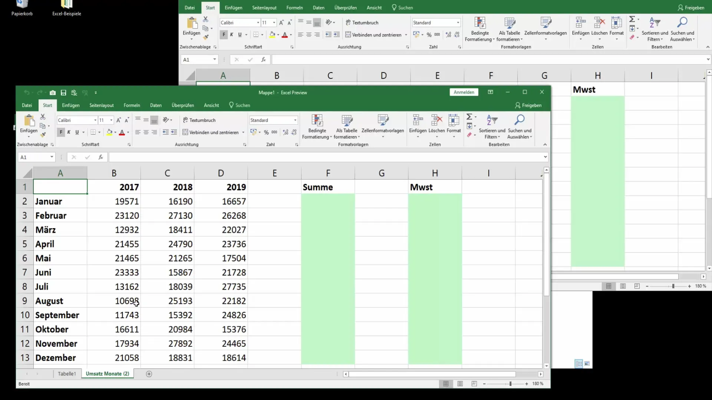Click red font color A in Mappe1 ribbon
Image resolution: width=712 pixels, height=400 pixels.
122,132
